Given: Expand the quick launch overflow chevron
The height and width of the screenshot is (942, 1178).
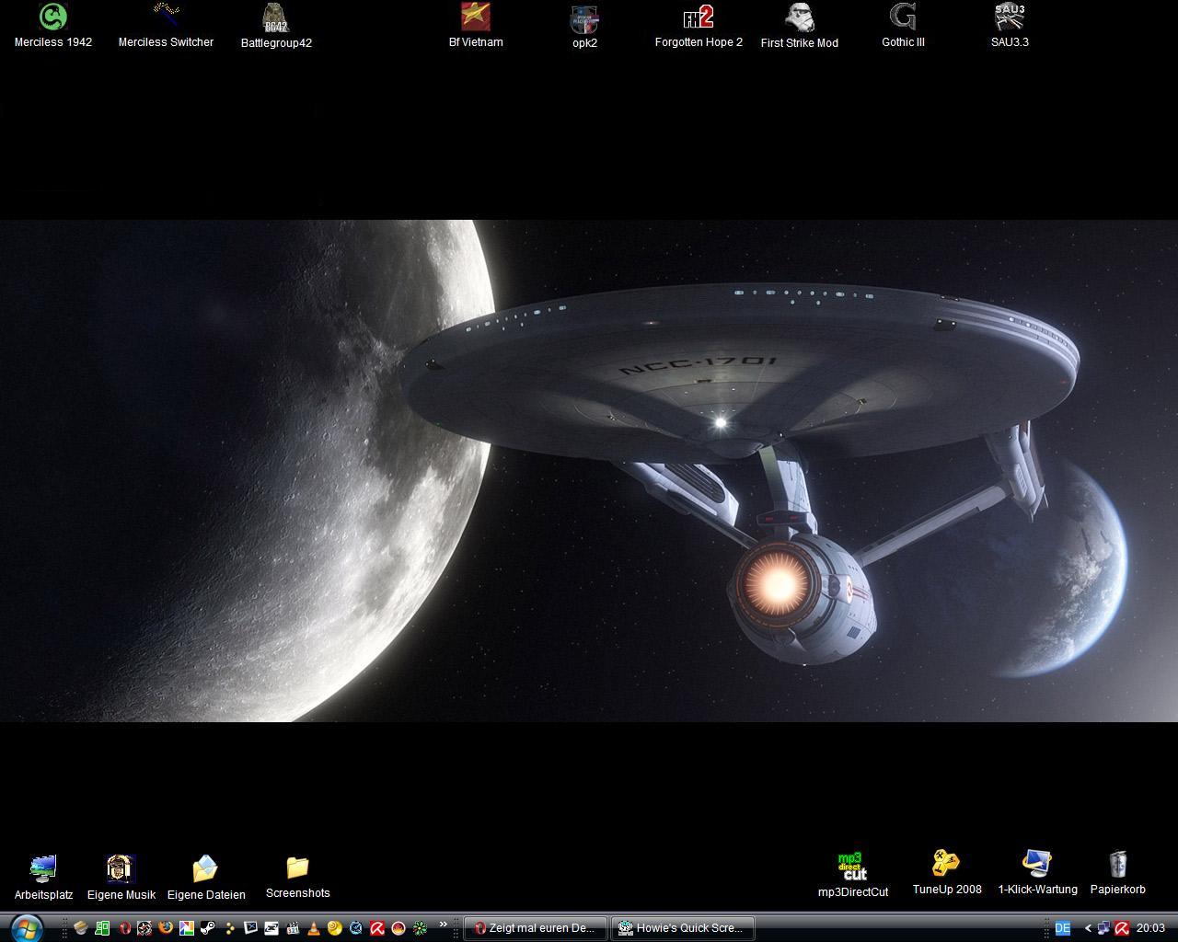Looking at the screenshot, I should (x=444, y=925).
